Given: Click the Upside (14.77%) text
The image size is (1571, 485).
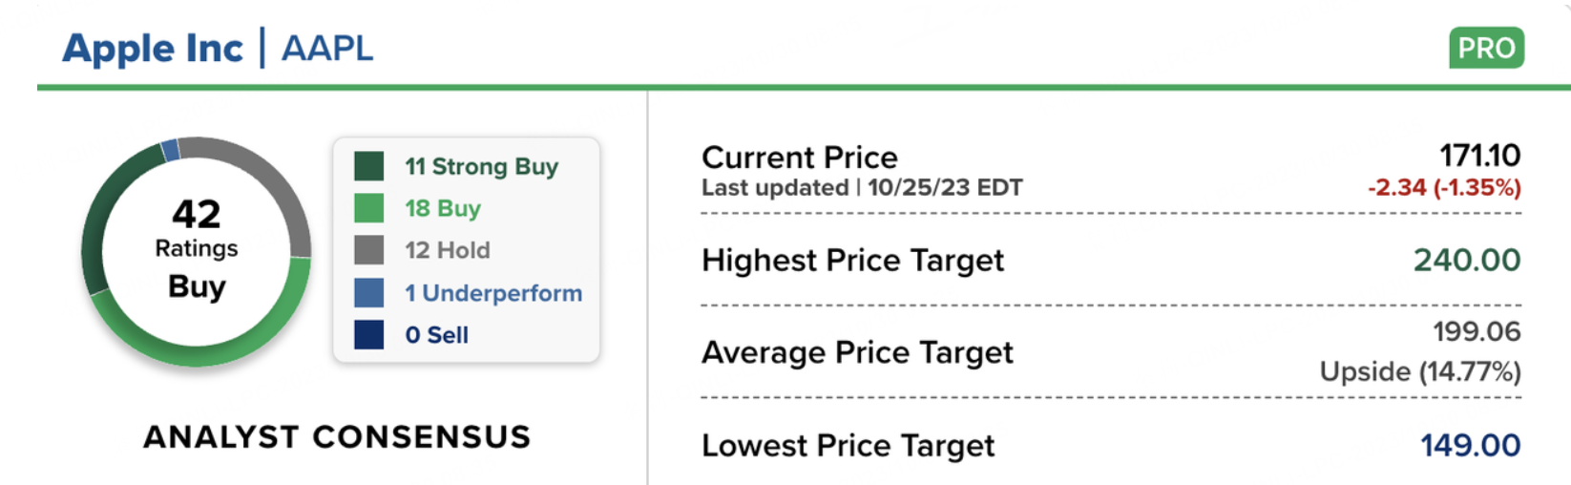Looking at the screenshot, I should pos(1419,371).
